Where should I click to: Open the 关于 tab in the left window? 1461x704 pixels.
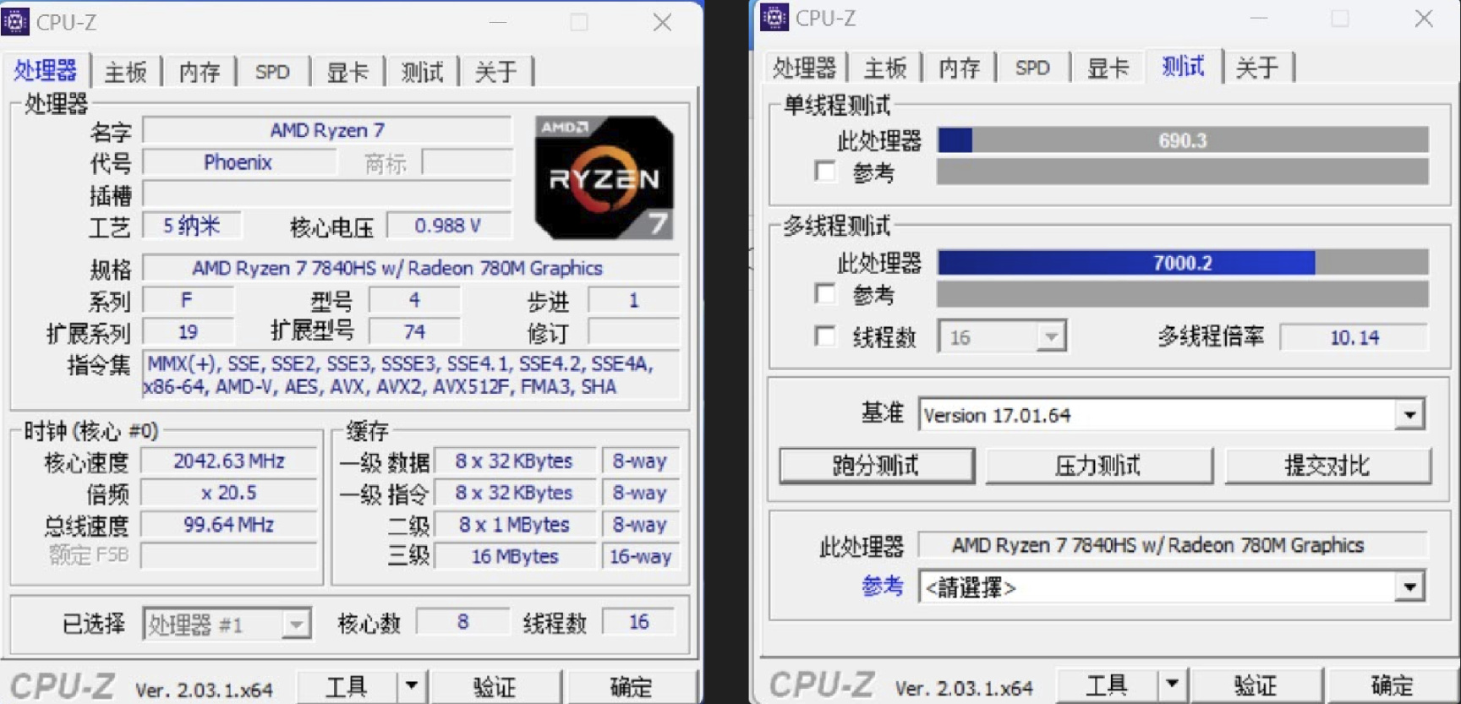[x=495, y=72]
